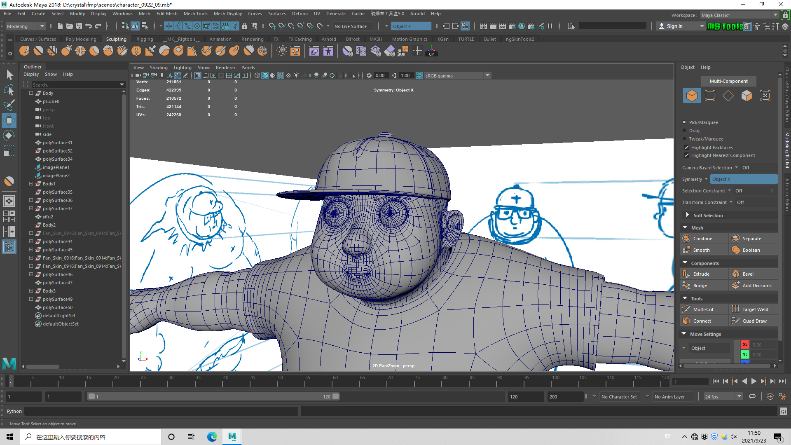Click the Object selection cube icon
The height and width of the screenshot is (445, 791).
pos(692,96)
